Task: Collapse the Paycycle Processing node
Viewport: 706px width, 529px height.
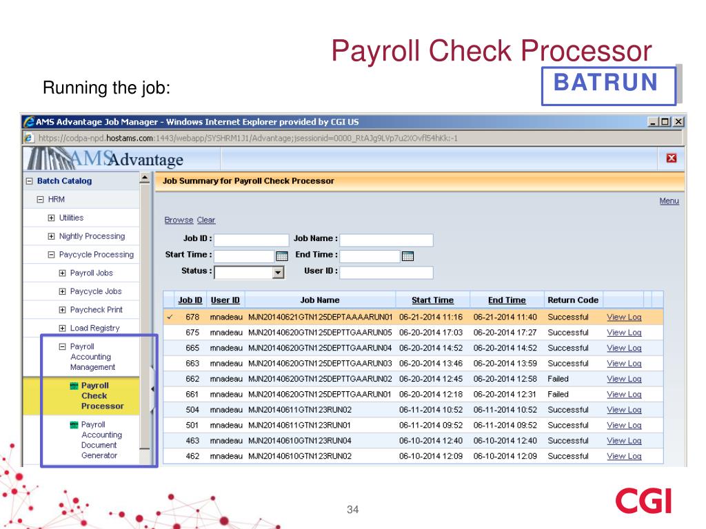Action: 51,255
